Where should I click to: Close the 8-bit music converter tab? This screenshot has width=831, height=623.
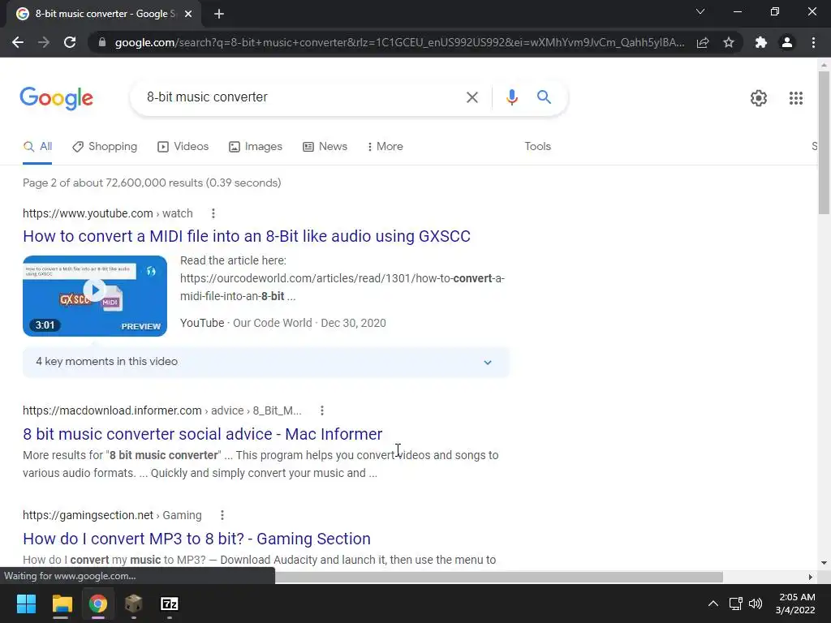point(188,14)
